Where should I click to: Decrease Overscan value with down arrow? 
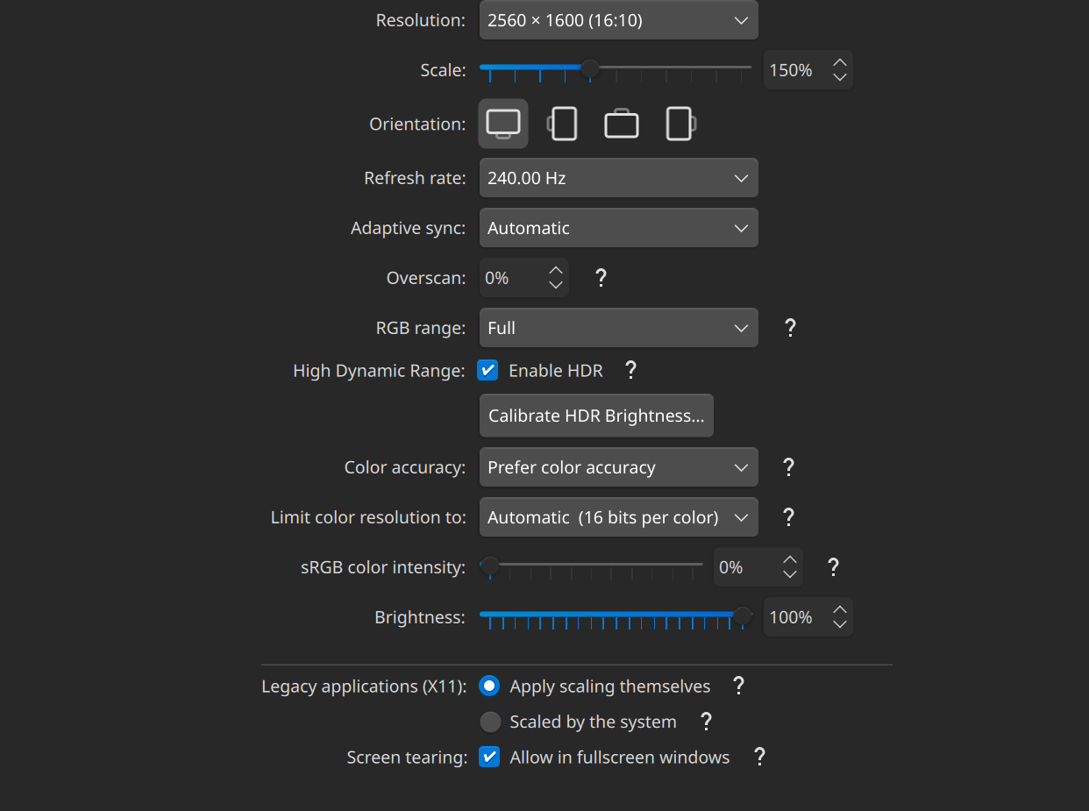coord(556,285)
